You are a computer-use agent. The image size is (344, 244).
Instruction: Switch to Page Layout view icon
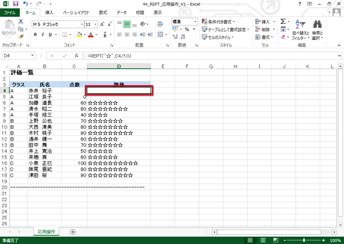coord(263,240)
